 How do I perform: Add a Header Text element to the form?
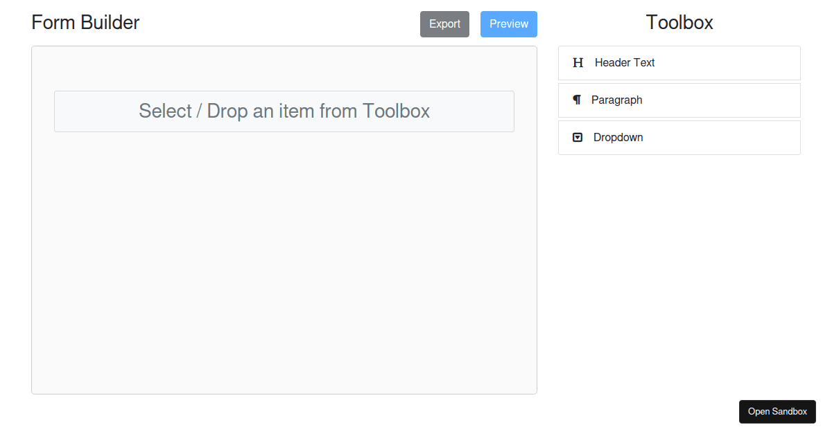pyautogui.click(x=624, y=62)
